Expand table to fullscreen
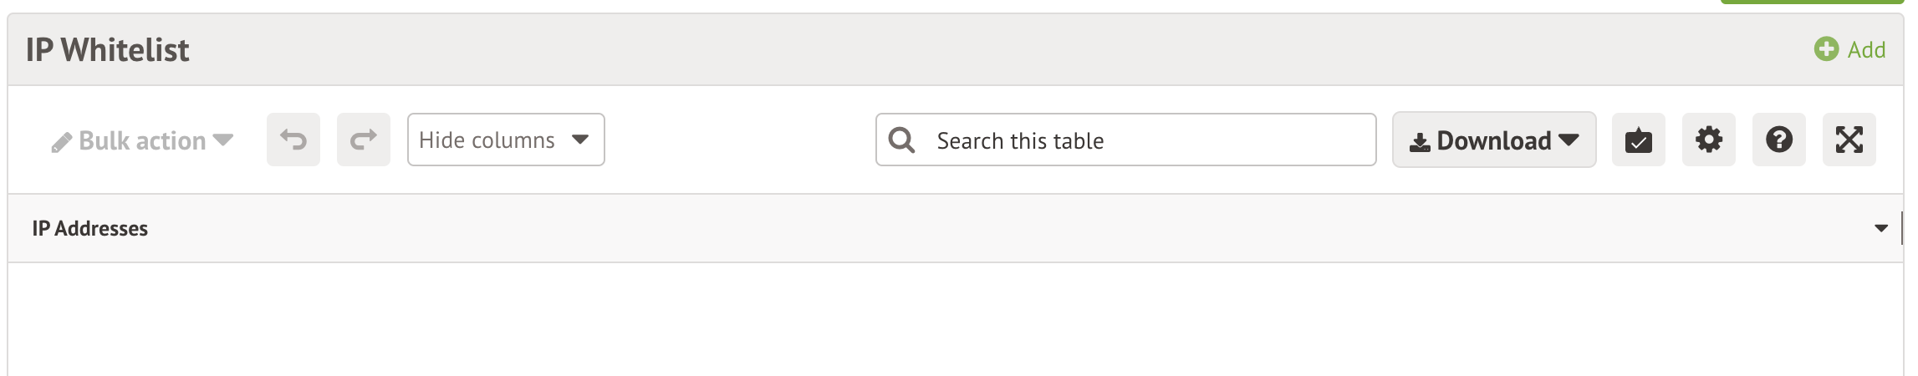 coord(1849,140)
